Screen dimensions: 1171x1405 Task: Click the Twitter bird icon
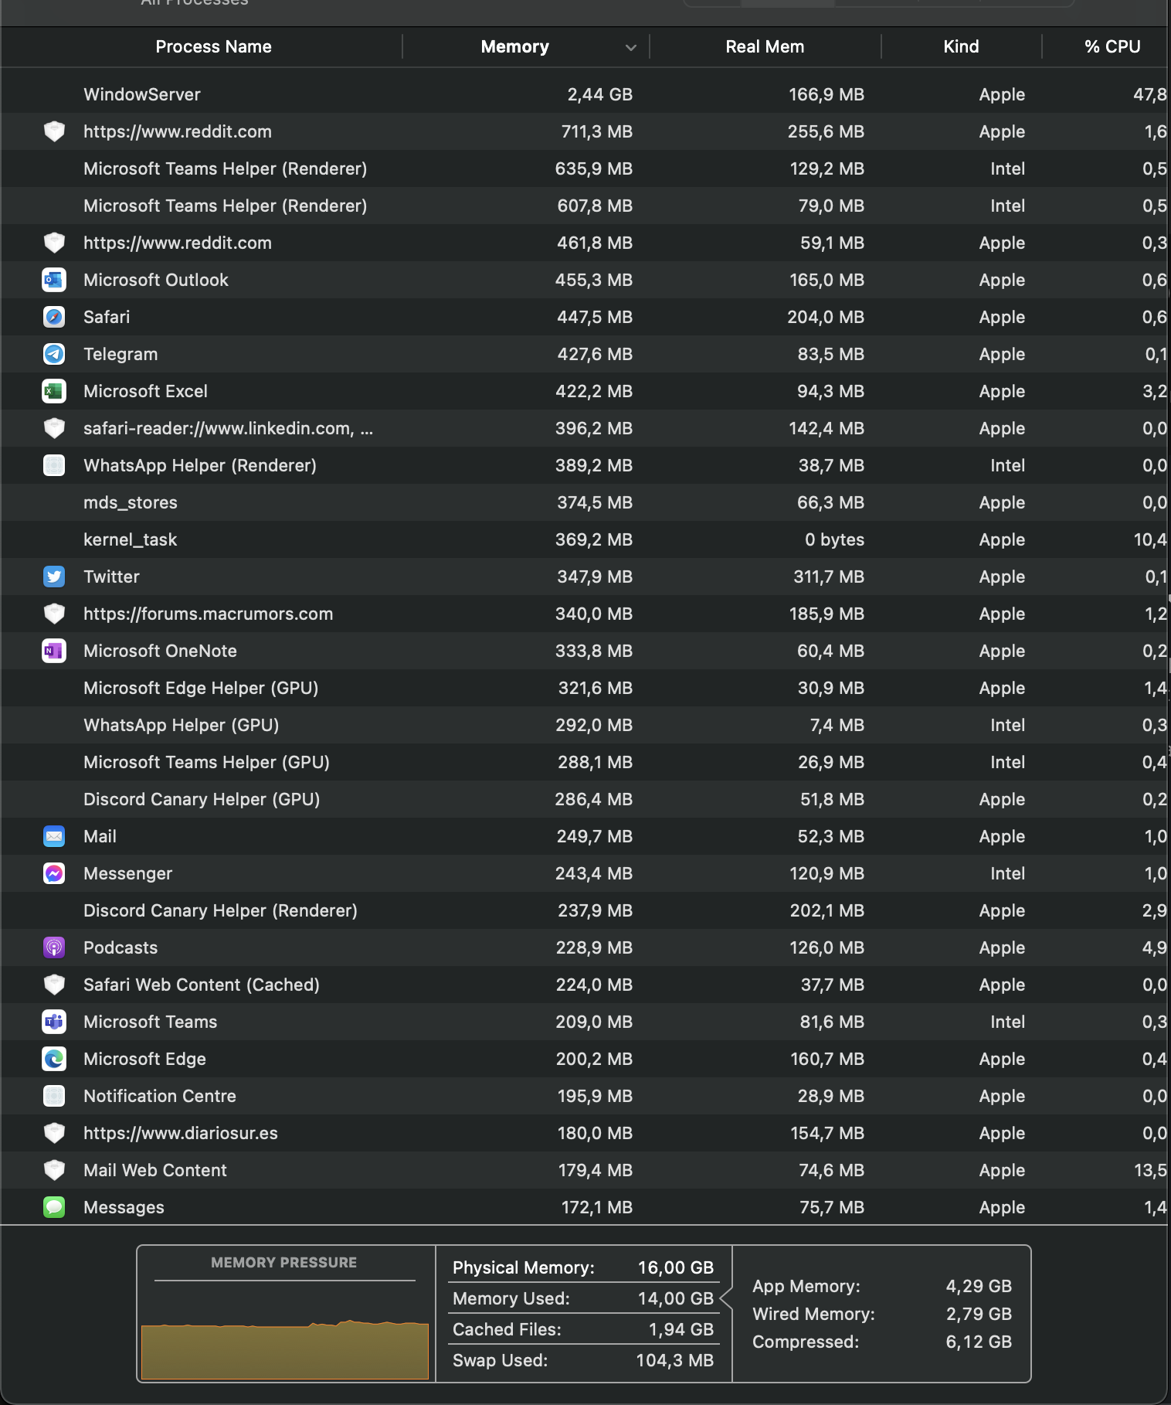[x=54, y=577]
